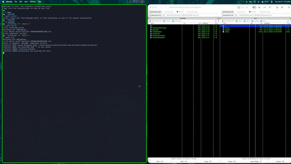Viewport: 291px width, 164px height.
Task: Select the shaders folder in right pane
Action: click(227, 30)
